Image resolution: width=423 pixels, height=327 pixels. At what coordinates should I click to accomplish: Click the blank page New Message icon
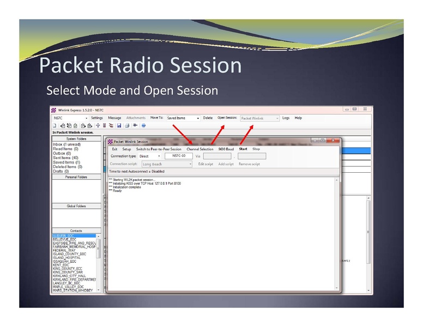click(x=54, y=125)
